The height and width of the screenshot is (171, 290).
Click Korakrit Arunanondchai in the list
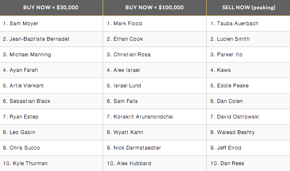[x=144, y=117]
